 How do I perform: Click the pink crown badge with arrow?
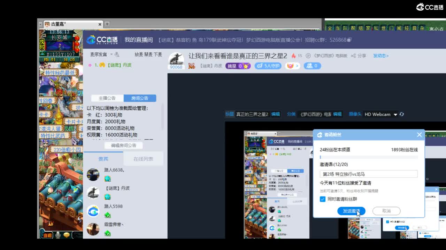(293, 66)
